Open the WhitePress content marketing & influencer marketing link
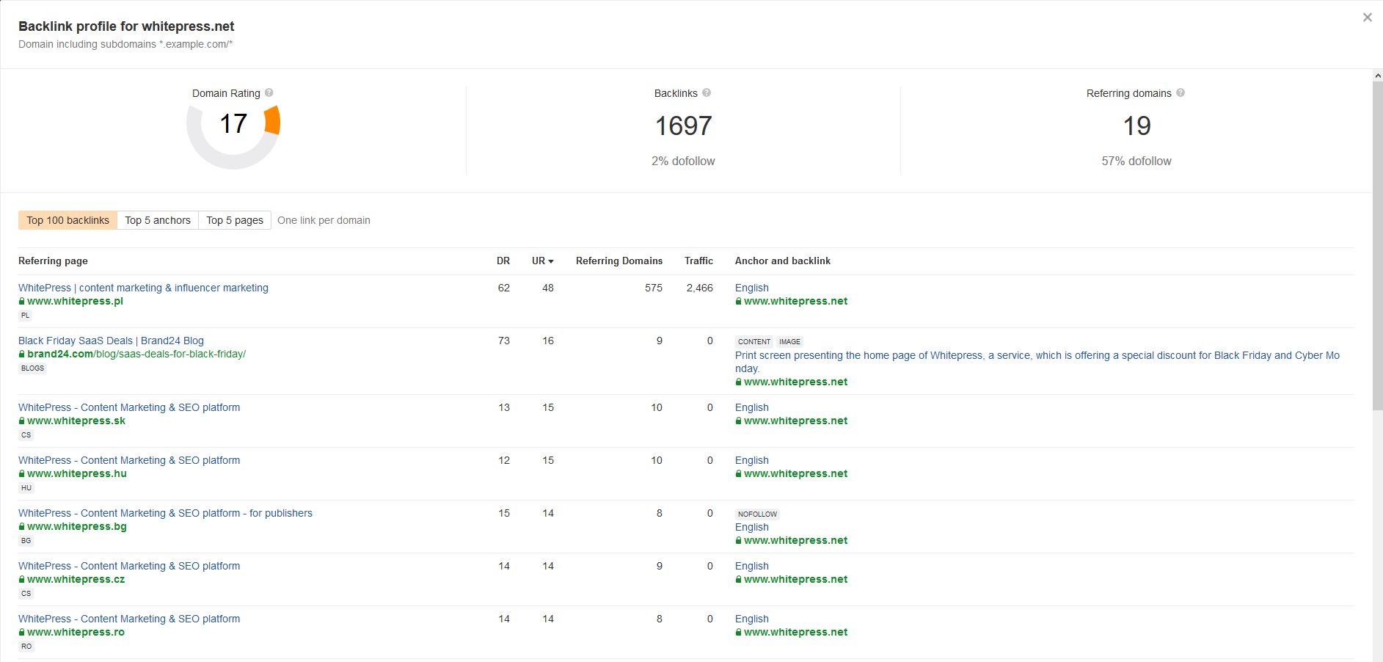 coord(143,288)
